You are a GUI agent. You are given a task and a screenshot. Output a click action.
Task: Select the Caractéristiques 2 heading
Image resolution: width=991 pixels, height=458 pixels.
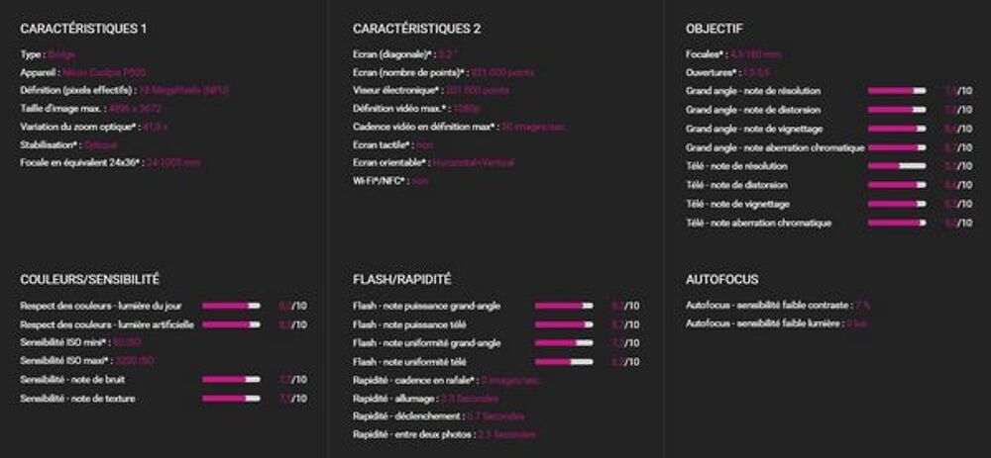[x=416, y=29]
